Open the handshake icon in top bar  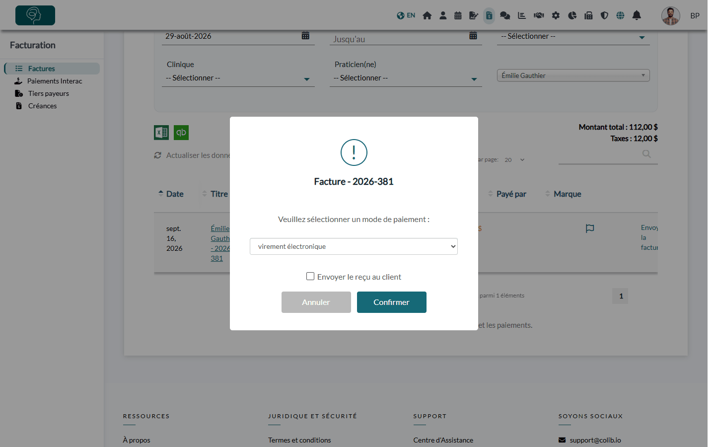point(539,15)
